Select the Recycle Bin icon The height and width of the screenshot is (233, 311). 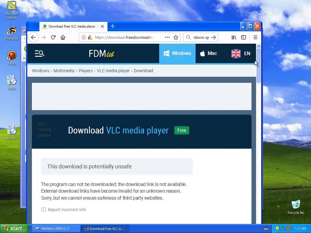[296, 207]
